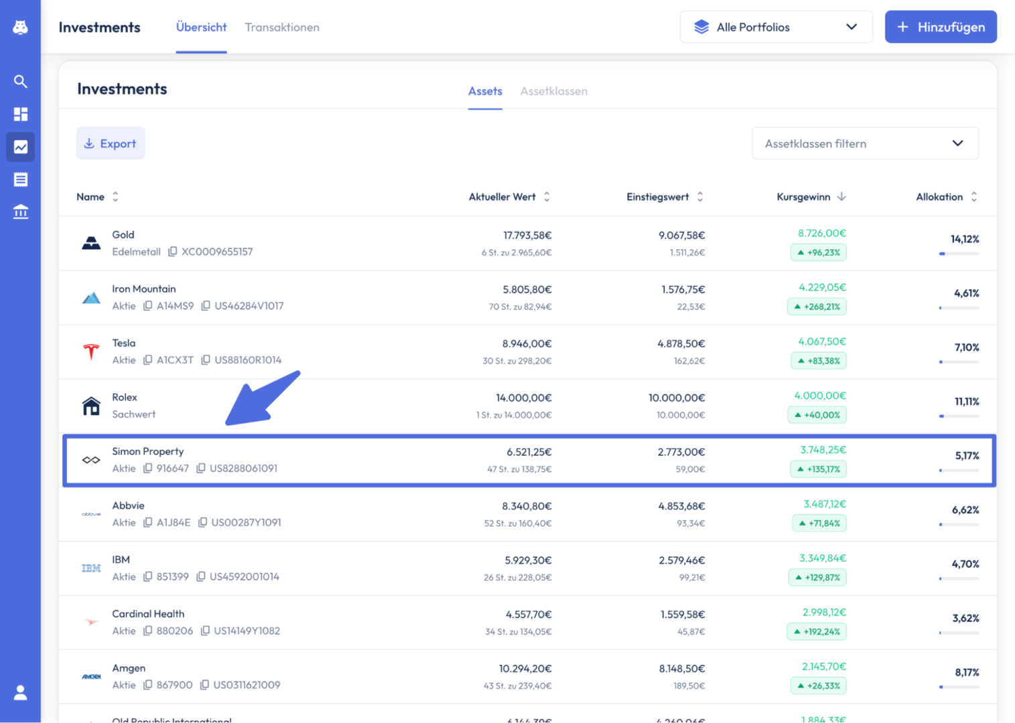
Task: Copy Simon Property ISIN US8288061091
Action: pos(200,469)
